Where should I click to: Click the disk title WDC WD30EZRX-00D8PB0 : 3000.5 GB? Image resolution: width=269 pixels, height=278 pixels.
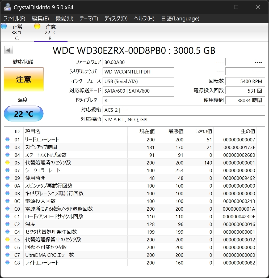134,50
